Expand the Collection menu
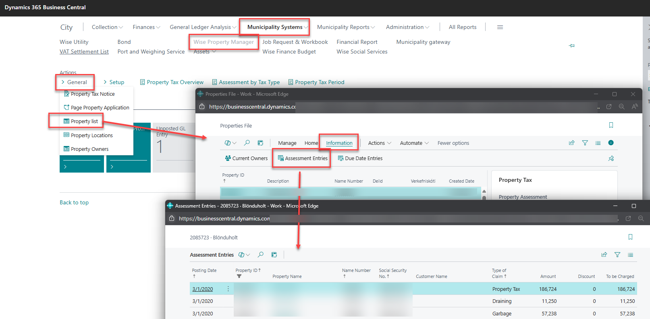Screen dimensions: 650x319 pos(107,27)
